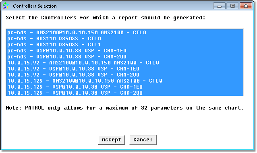
Task: Maximize the Controllers Selection window
Action: tap(232, 6)
